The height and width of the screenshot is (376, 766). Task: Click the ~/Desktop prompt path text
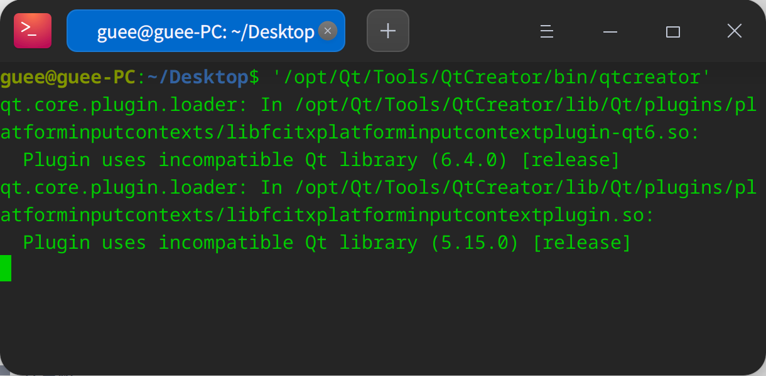point(182,76)
